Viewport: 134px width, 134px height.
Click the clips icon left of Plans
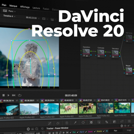click(5, 11)
